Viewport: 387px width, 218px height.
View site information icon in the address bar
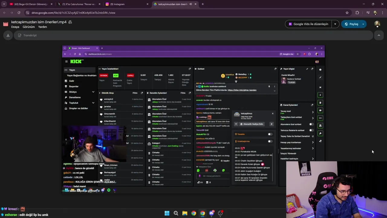(x=28, y=13)
